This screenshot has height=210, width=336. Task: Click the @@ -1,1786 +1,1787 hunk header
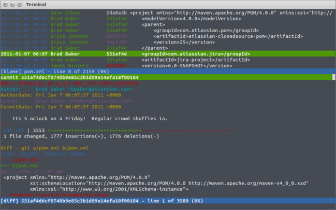(x=32, y=172)
